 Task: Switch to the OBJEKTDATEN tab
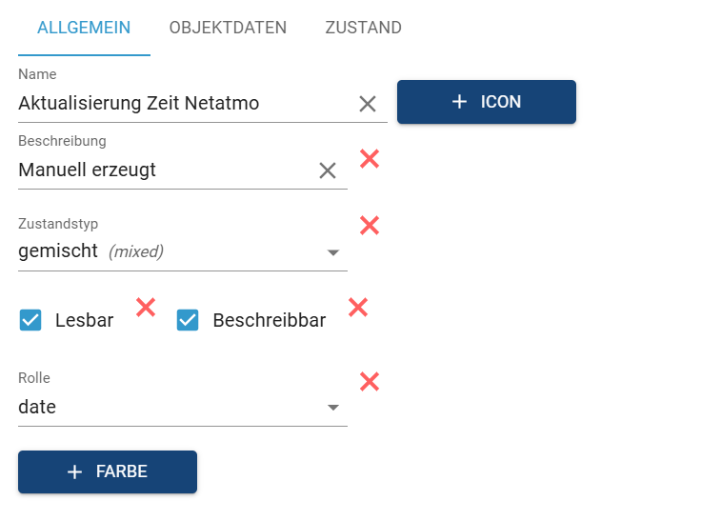point(228,28)
